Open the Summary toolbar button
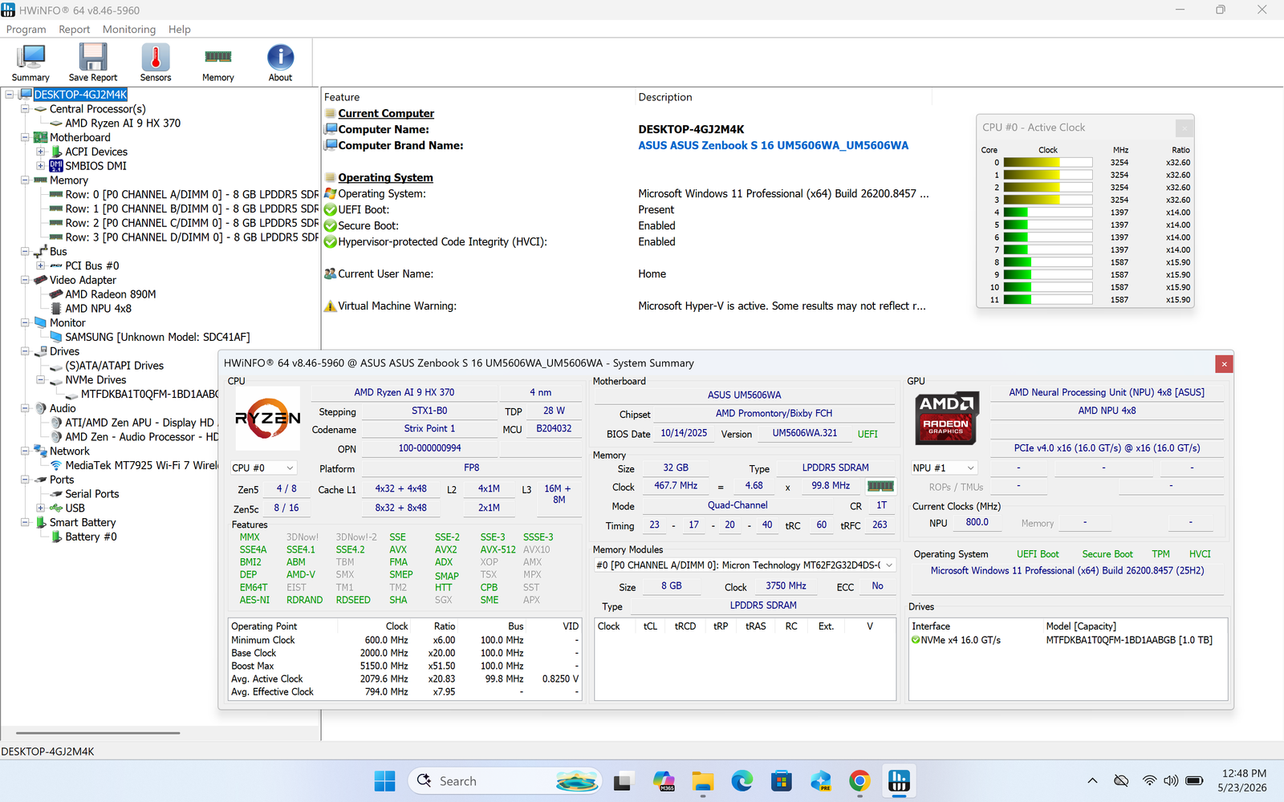The width and height of the screenshot is (1284, 802). 30,63
